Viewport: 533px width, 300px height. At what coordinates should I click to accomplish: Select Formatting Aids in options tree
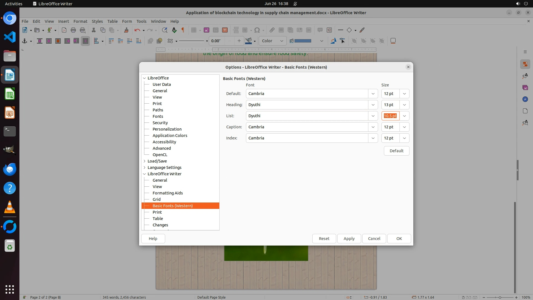click(x=167, y=193)
